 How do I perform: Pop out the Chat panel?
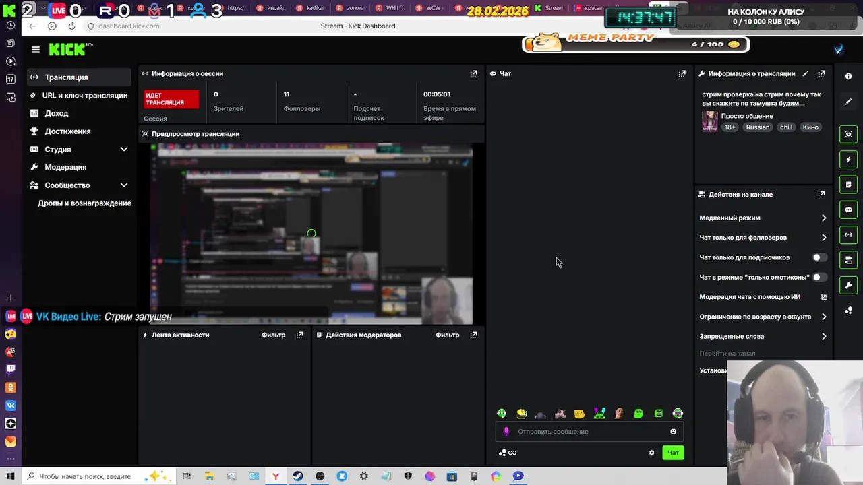tap(682, 73)
